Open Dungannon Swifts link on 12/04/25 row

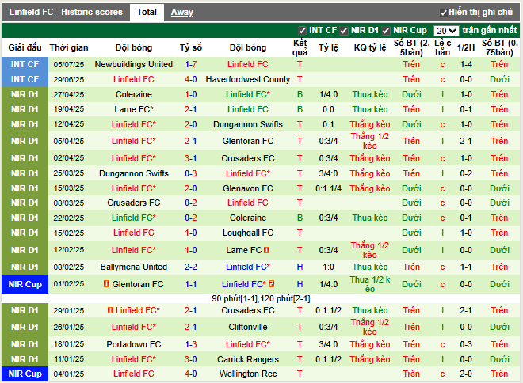click(248, 124)
